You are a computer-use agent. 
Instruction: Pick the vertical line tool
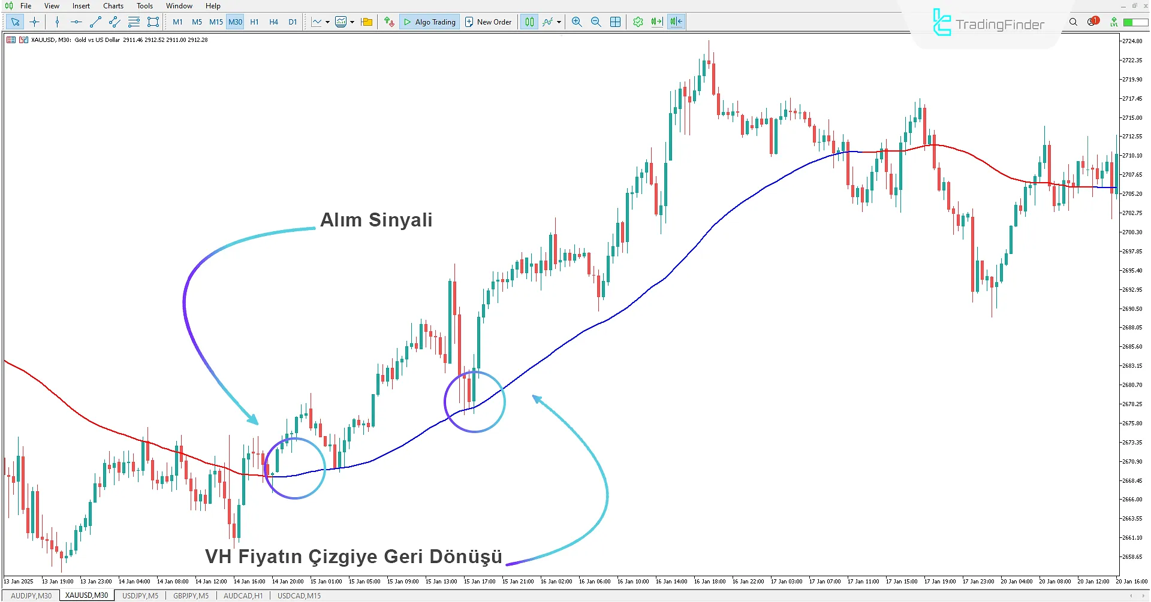point(57,22)
